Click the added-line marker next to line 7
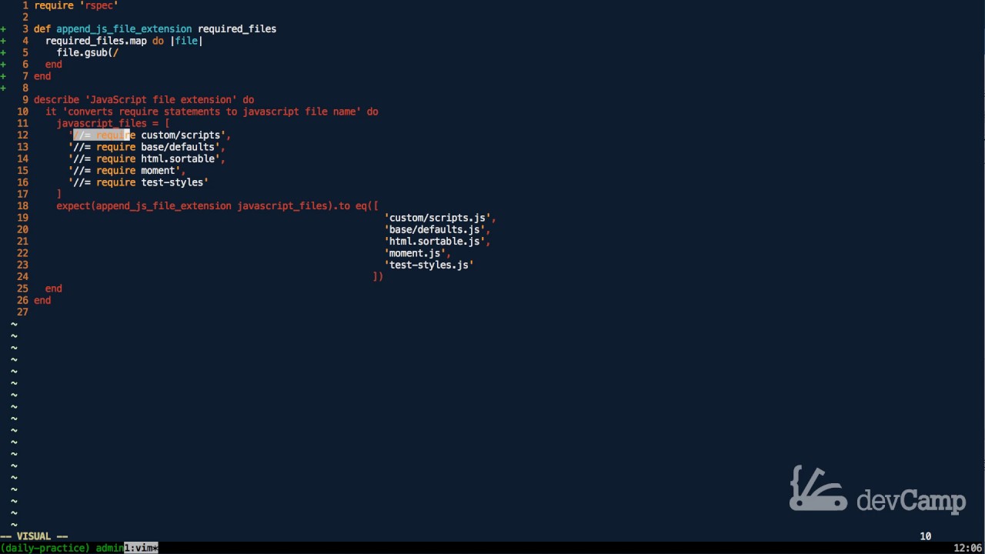Image resolution: width=985 pixels, height=554 pixels. click(4, 76)
